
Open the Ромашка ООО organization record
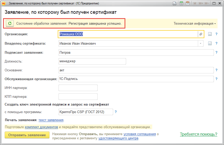[201, 34]
